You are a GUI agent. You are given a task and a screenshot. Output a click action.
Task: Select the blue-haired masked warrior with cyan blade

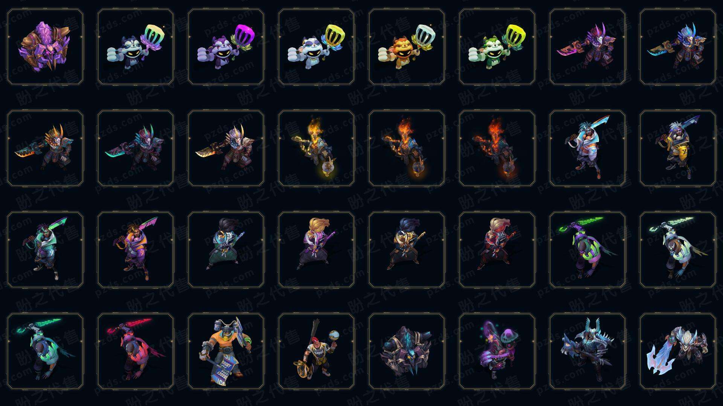(678, 47)
